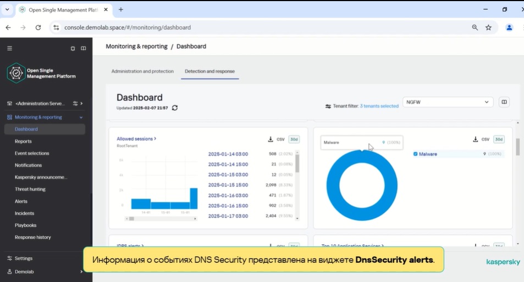The width and height of the screenshot is (524, 282).
Task: Switch to Administration and protection tab
Action: tap(142, 71)
